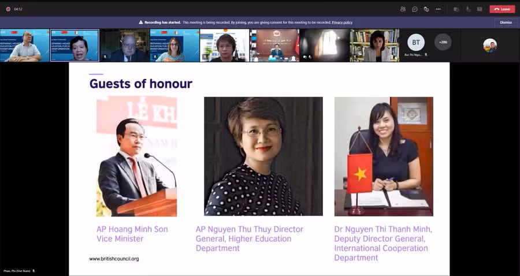Open the Privacy policy link

tap(342, 23)
